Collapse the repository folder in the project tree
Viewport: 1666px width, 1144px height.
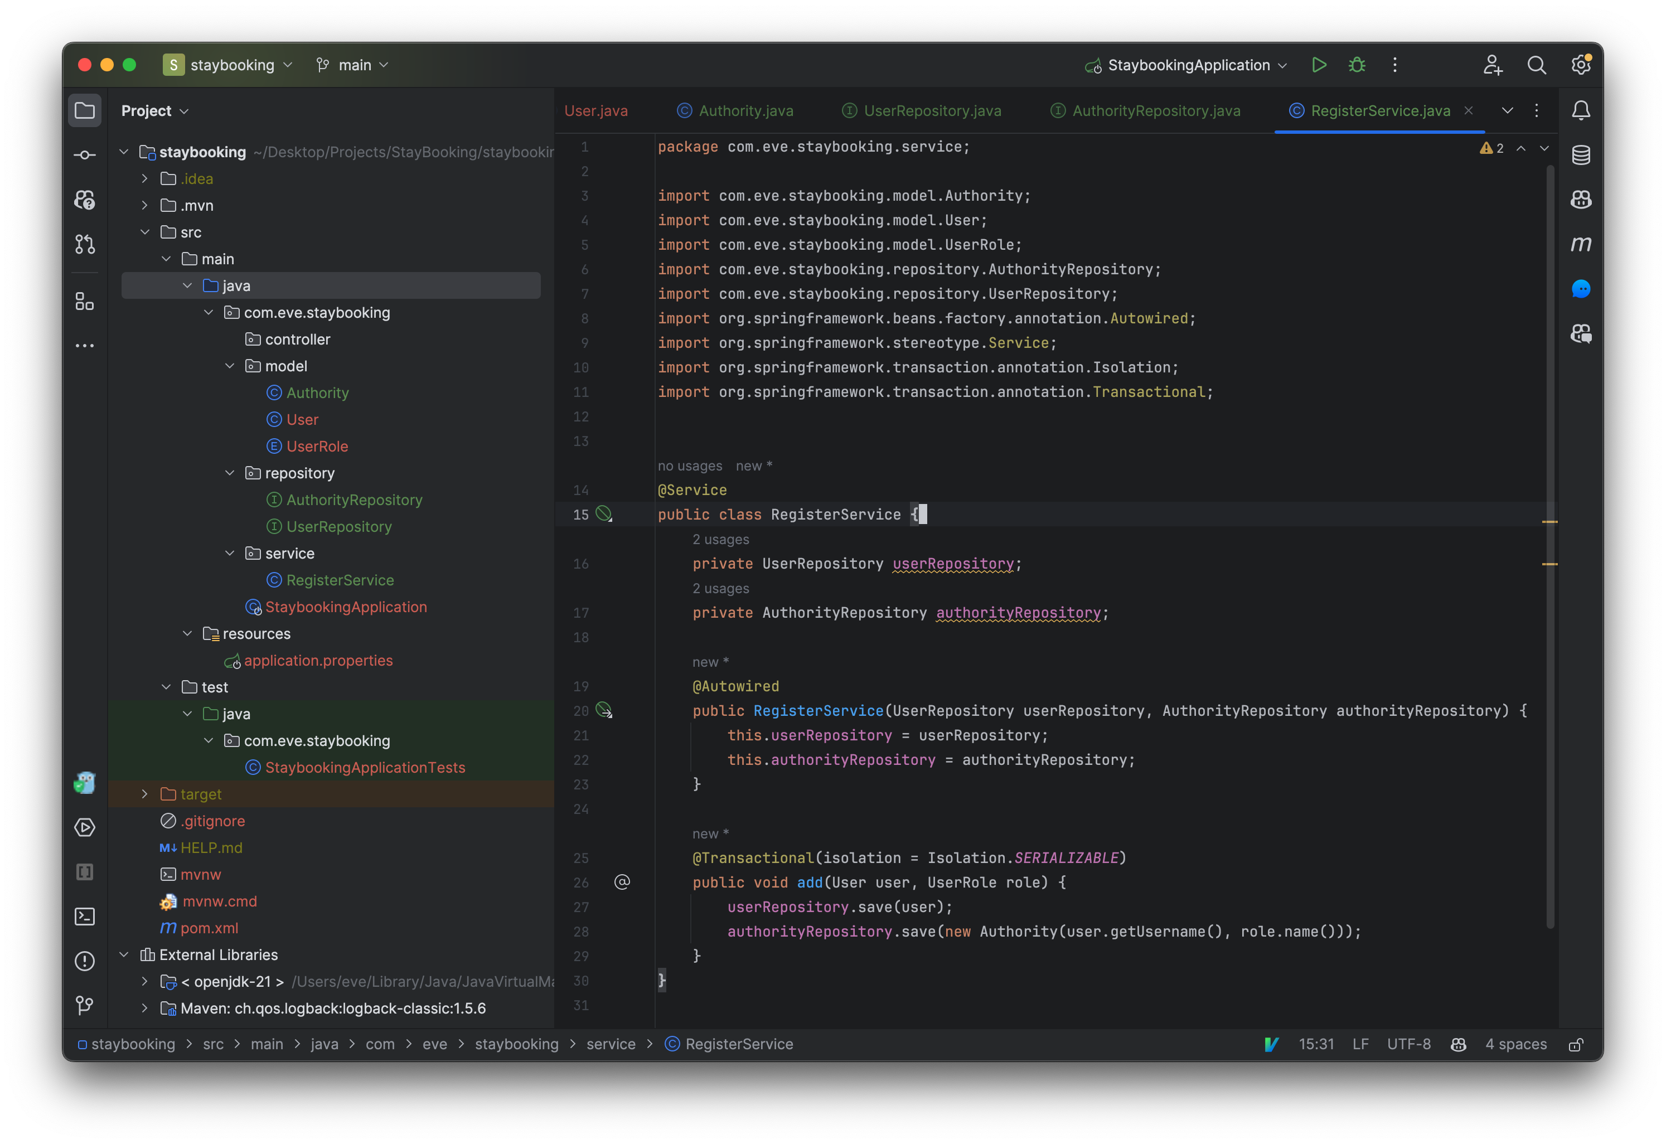pyautogui.click(x=230, y=473)
